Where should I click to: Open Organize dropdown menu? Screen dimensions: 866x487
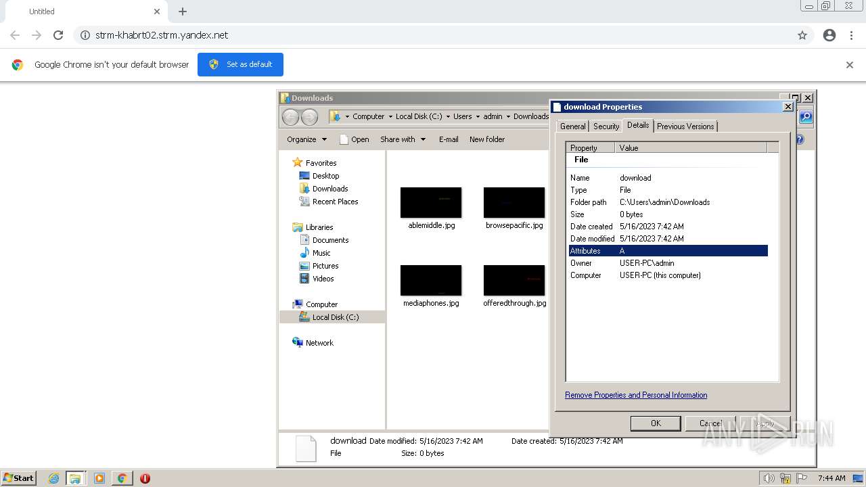(x=306, y=139)
